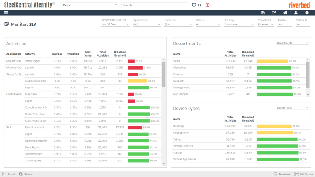
Task: Open the Sorting Compliance dropdown
Action: click(x=239, y=25)
